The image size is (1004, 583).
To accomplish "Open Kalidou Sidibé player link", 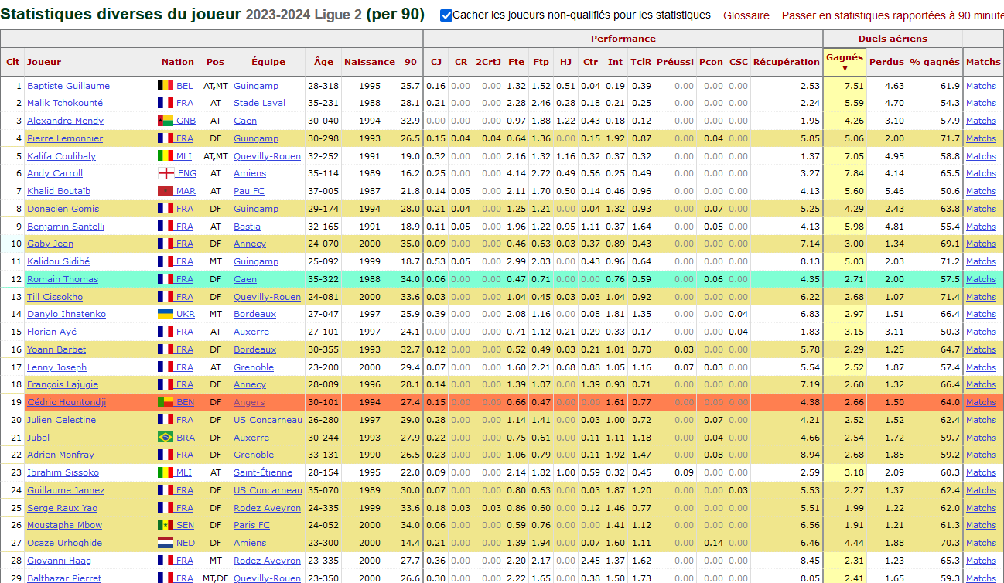I will [58, 261].
